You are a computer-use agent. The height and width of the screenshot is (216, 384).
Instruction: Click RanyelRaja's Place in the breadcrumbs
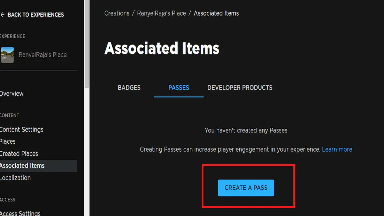point(161,13)
